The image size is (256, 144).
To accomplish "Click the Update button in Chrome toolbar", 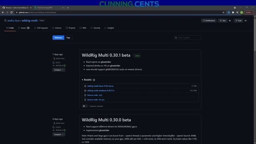I will point(249,12).
